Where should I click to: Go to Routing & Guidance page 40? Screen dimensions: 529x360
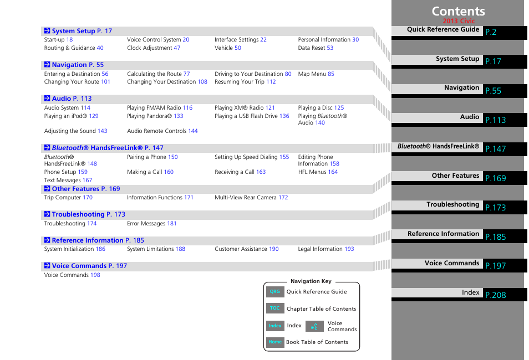pyautogui.click(x=74, y=48)
